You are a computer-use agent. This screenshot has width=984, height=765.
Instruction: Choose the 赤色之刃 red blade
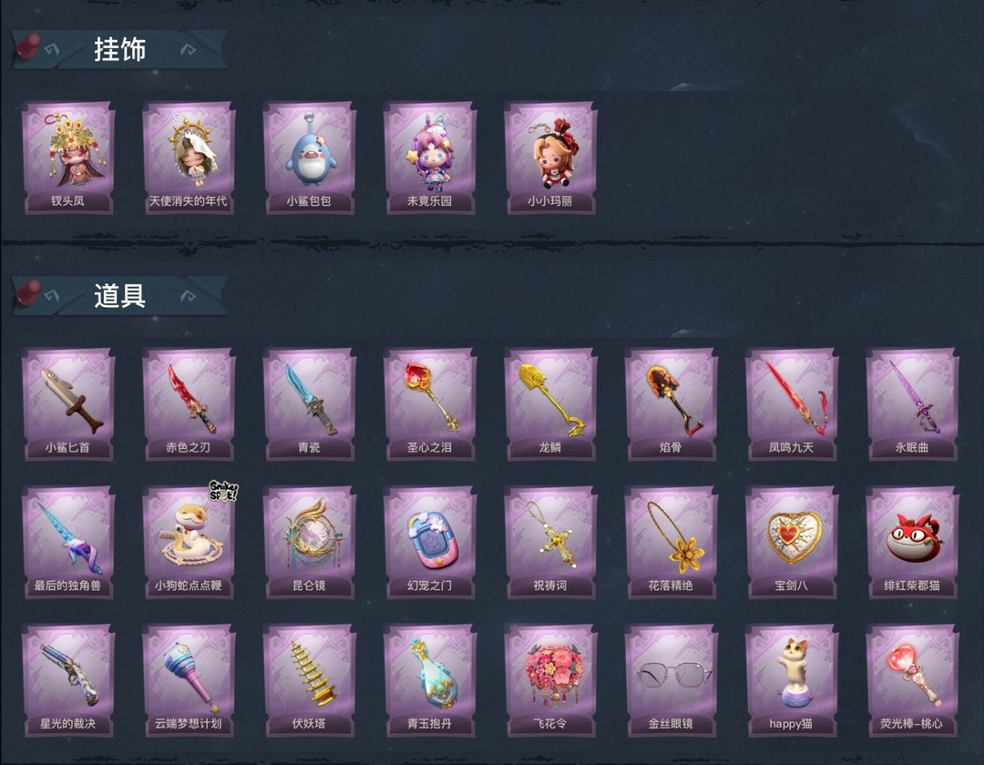click(x=189, y=404)
